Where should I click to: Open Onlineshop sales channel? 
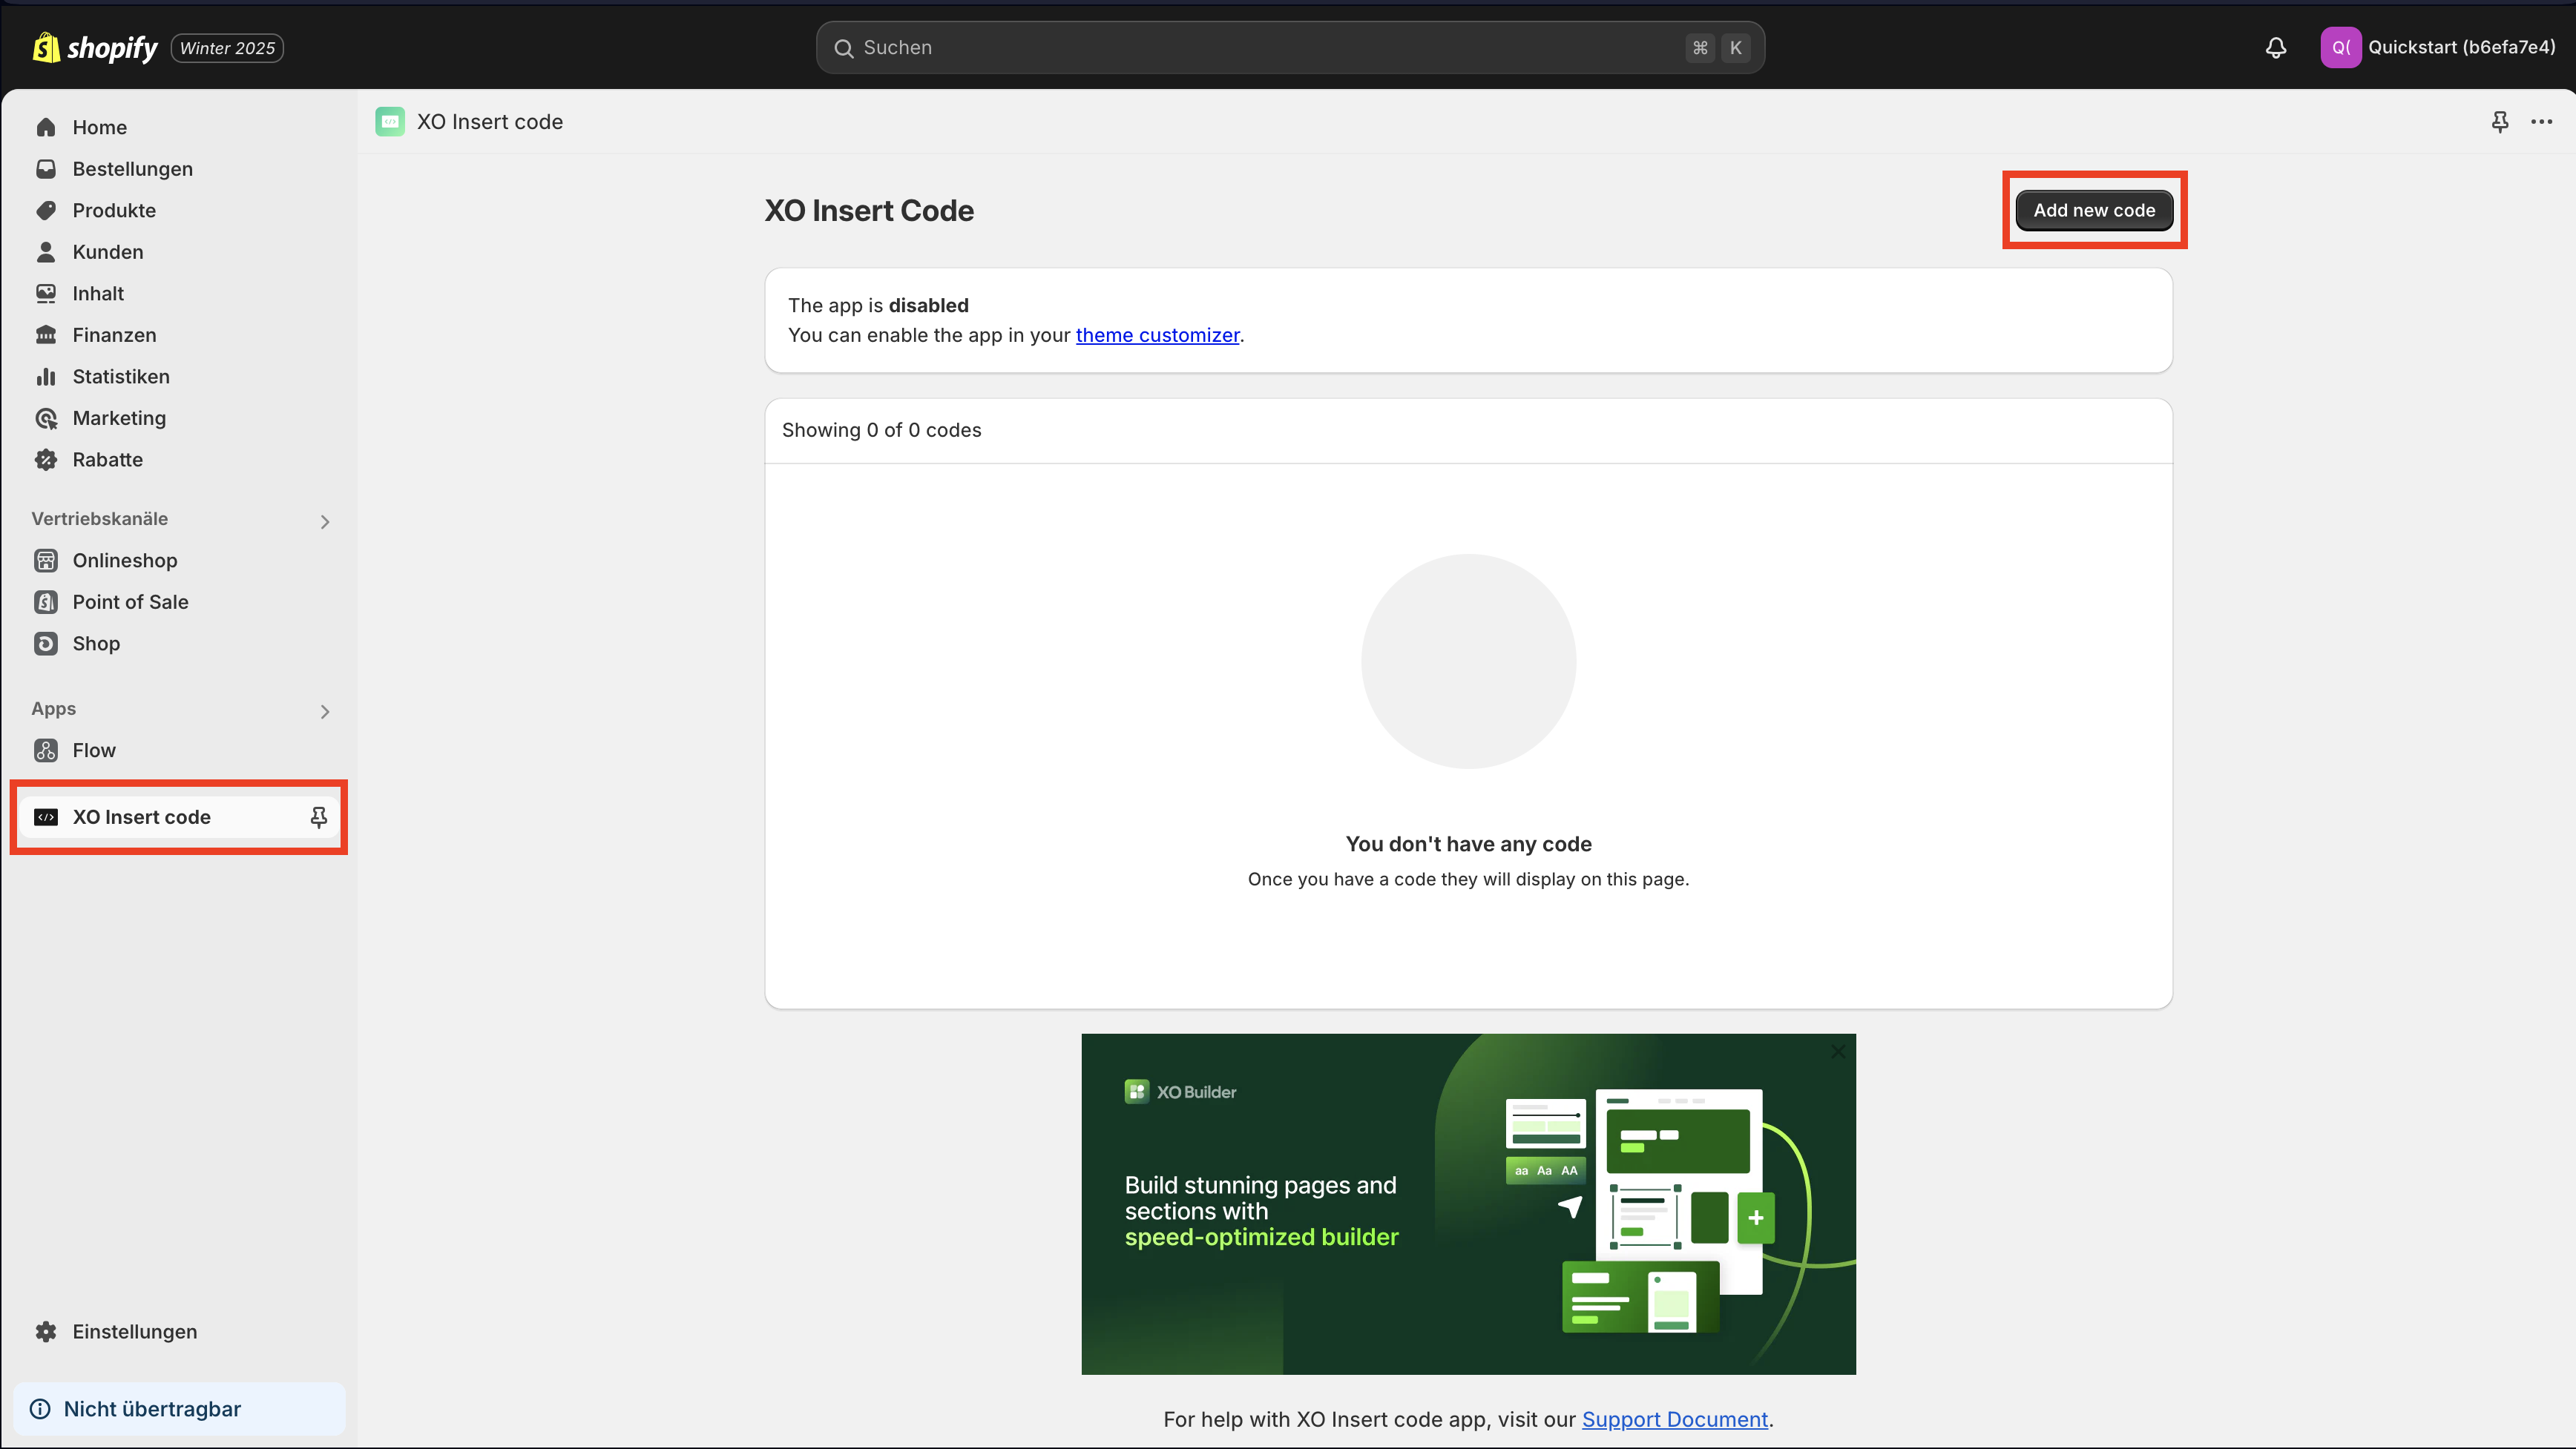point(178,561)
